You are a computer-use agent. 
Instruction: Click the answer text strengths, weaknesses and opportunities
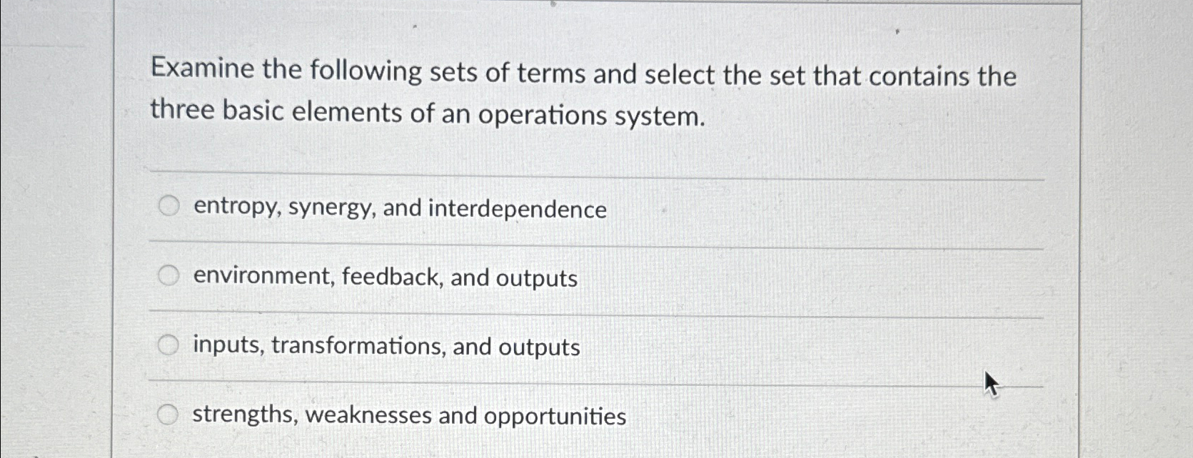coord(409,414)
